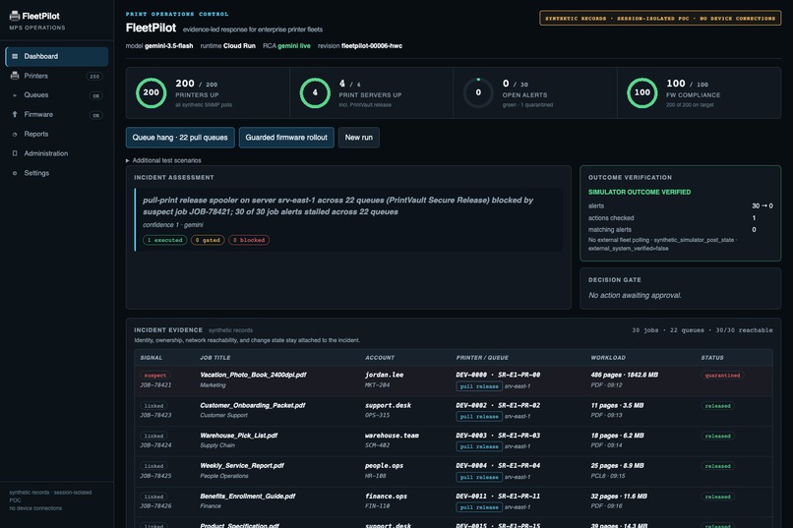Click the Signal column header
This screenshot has height=528, width=793.
152,358
